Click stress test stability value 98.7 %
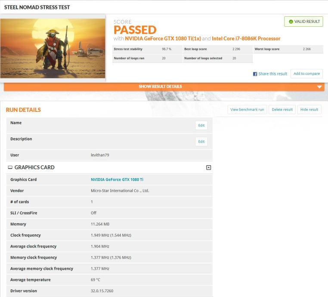The width and height of the screenshot is (328, 297). (167, 49)
